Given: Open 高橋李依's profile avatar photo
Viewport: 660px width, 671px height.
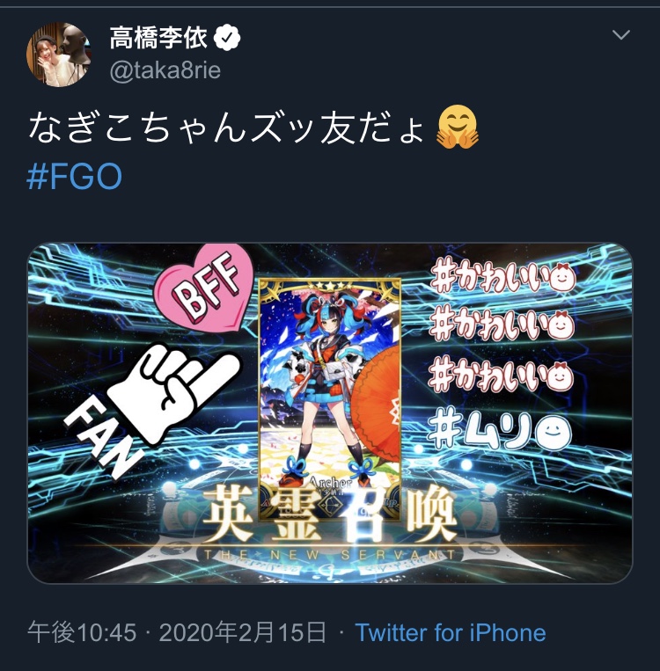Looking at the screenshot, I should coord(59,55).
